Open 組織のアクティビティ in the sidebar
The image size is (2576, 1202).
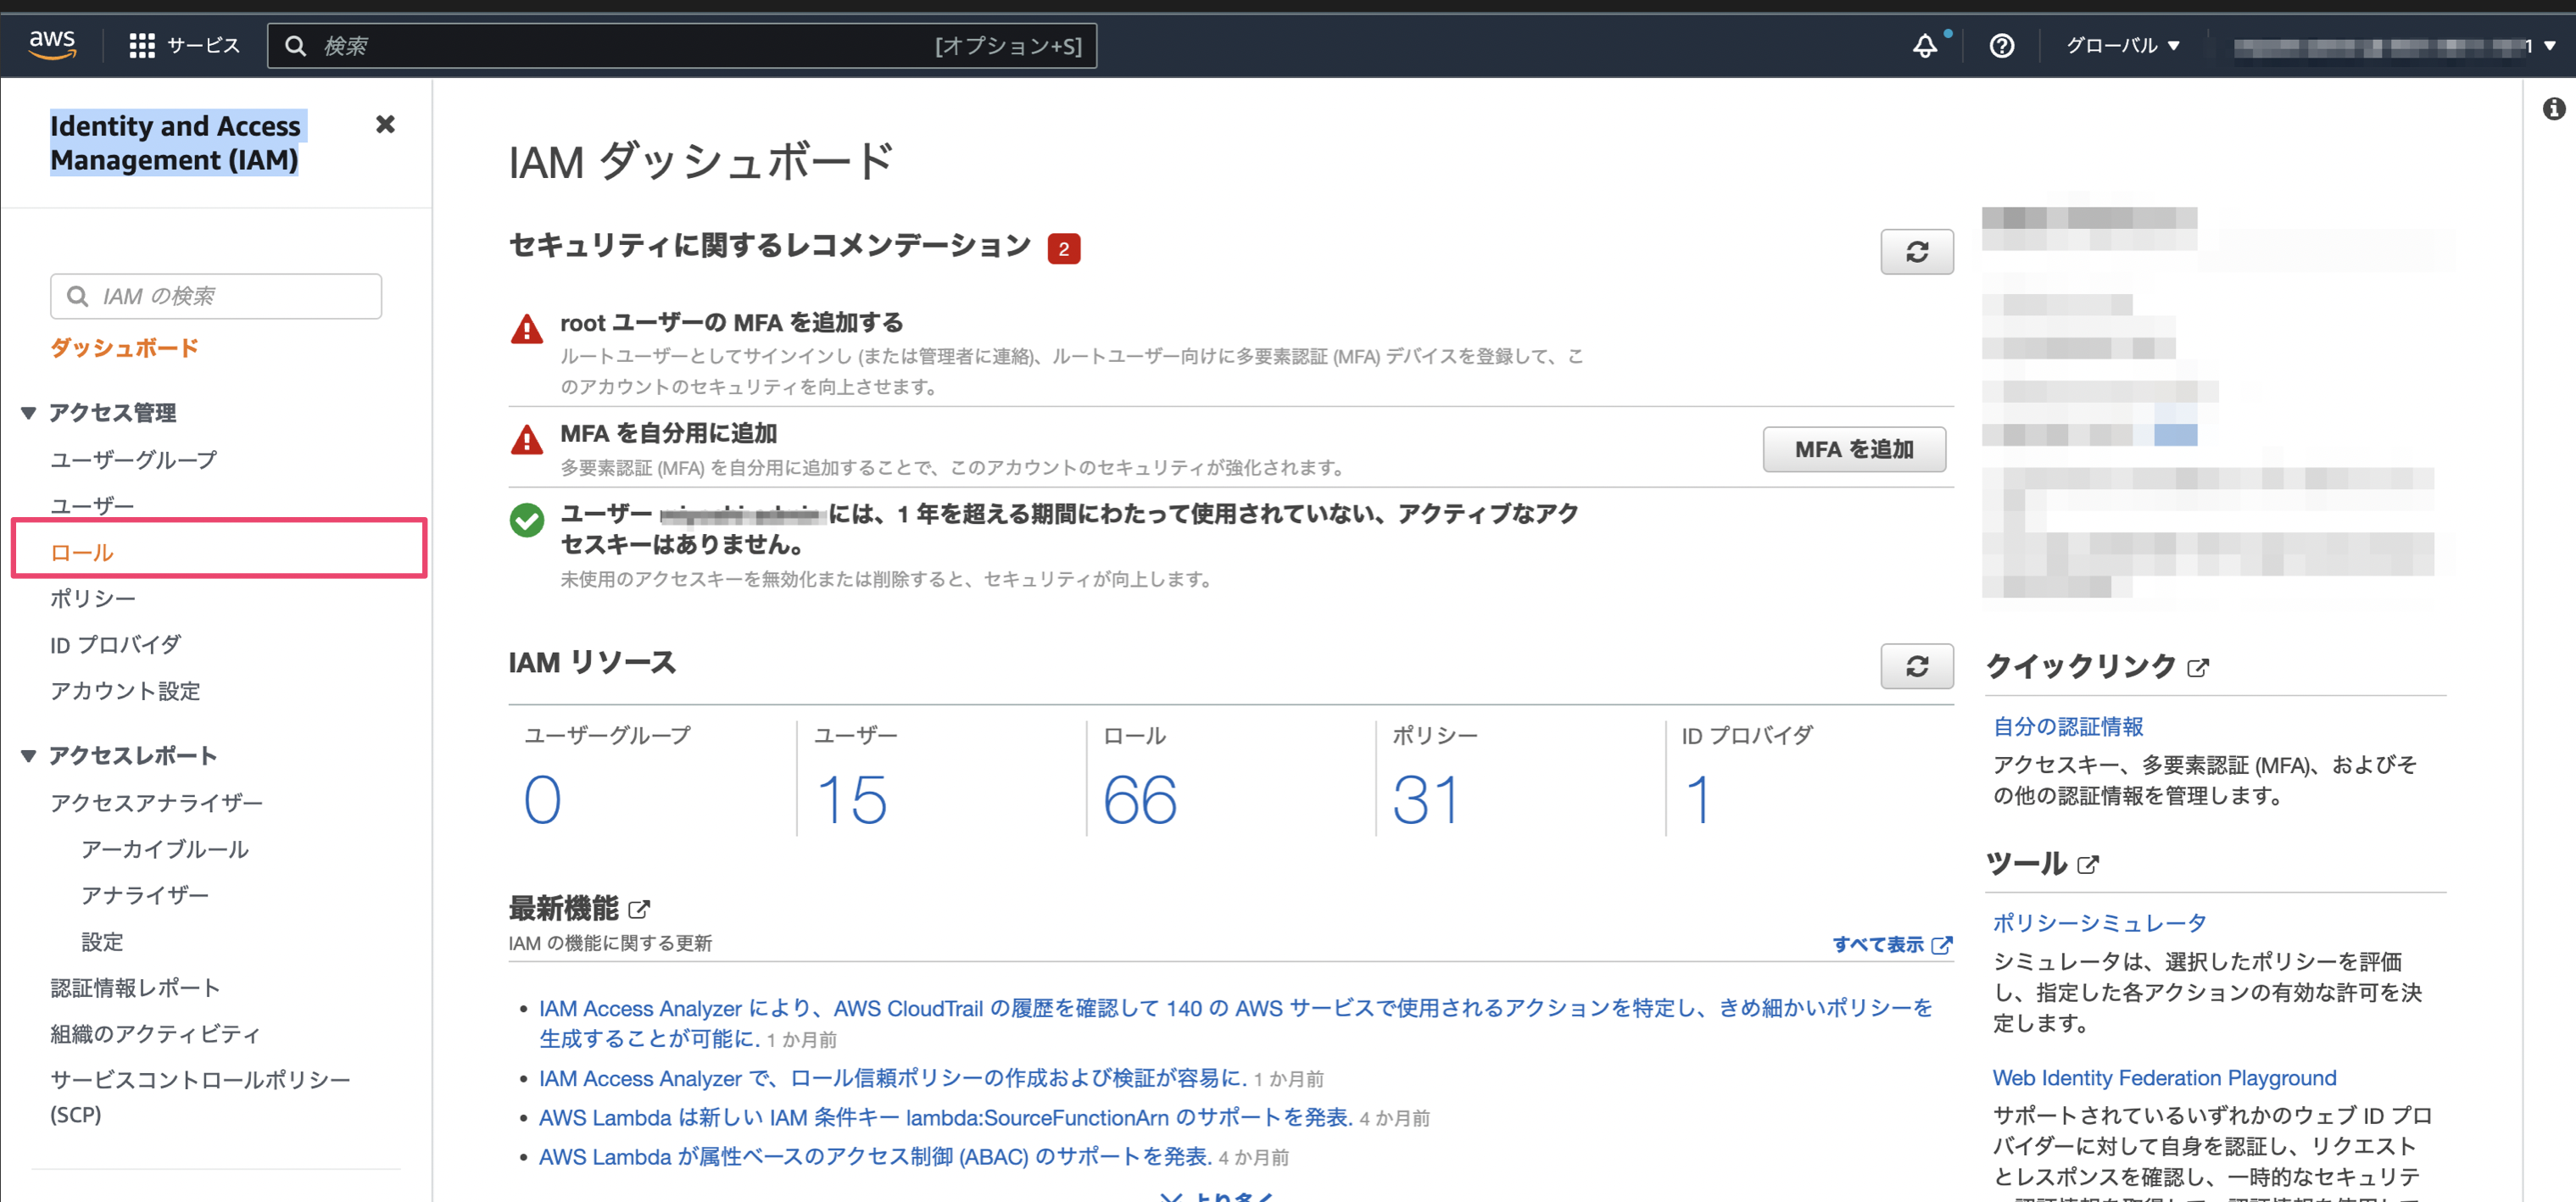155,1034
